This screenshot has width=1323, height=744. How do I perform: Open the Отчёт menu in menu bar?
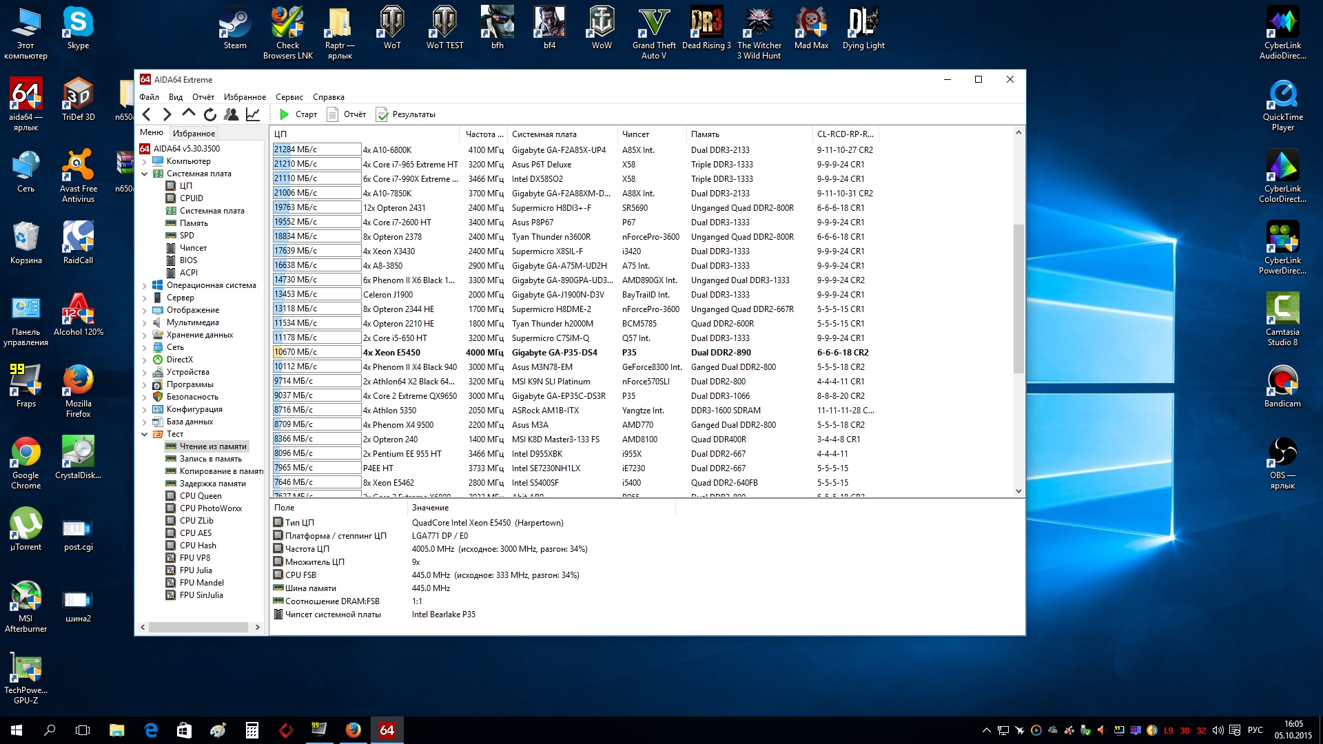(203, 97)
